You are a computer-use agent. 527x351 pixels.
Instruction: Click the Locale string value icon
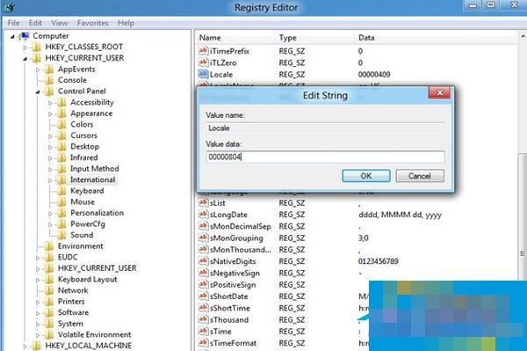tap(203, 74)
